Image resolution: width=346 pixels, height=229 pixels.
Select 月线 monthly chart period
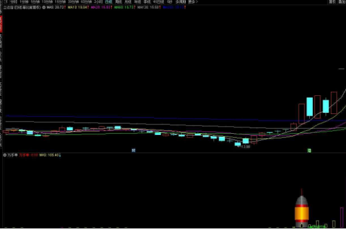tap(128, 2)
